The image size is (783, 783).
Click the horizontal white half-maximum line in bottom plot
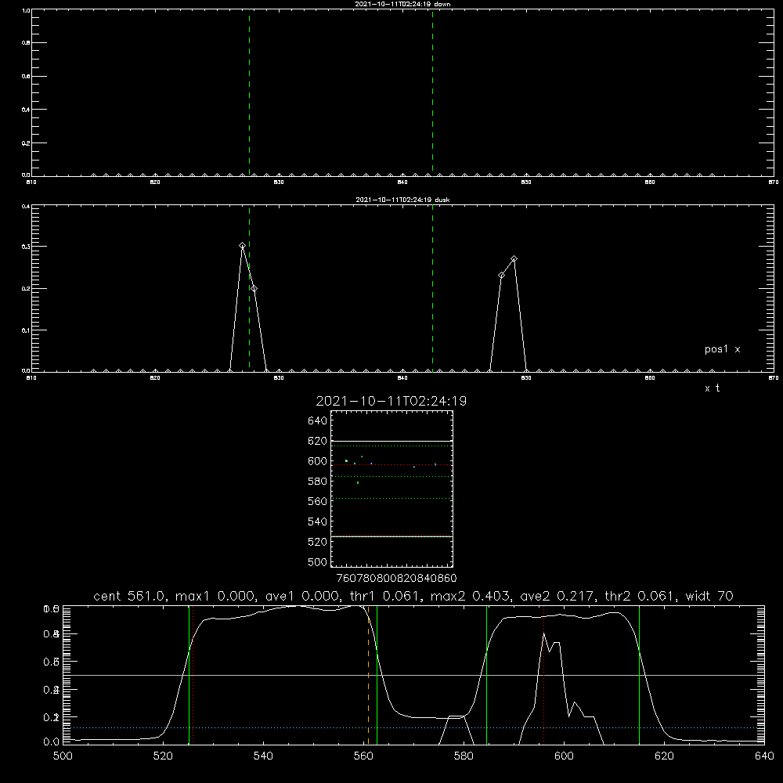tap(413, 675)
